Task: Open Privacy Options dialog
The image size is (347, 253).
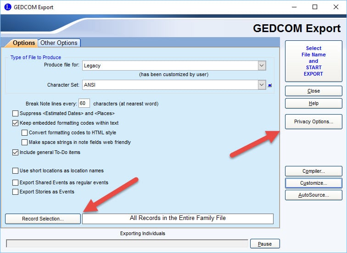Action: (313, 121)
